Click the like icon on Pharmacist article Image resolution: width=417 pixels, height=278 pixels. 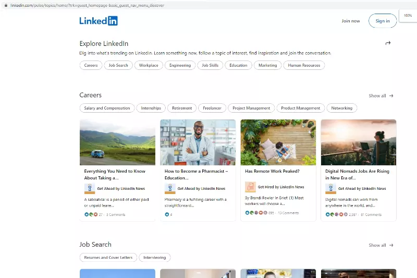coord(167,214)
